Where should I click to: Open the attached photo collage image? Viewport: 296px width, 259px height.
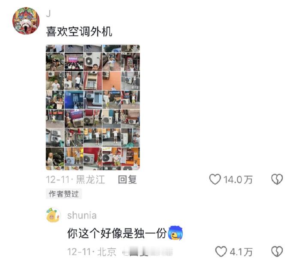pyautogui.click(x=93, y=107)
